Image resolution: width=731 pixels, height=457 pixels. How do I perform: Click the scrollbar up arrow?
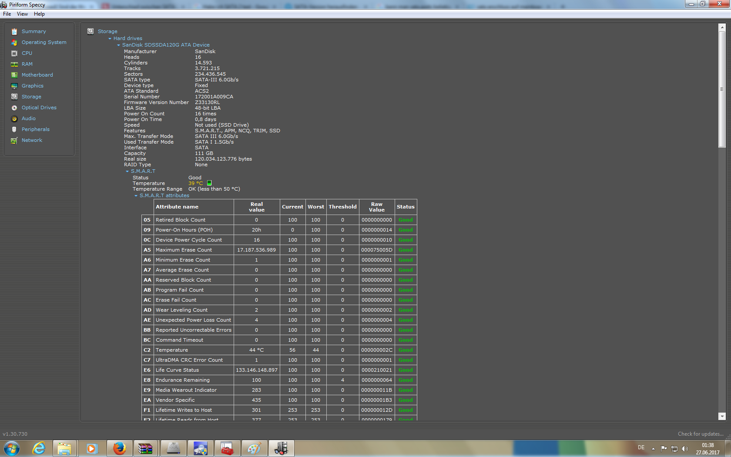click(x=722, y=27)
